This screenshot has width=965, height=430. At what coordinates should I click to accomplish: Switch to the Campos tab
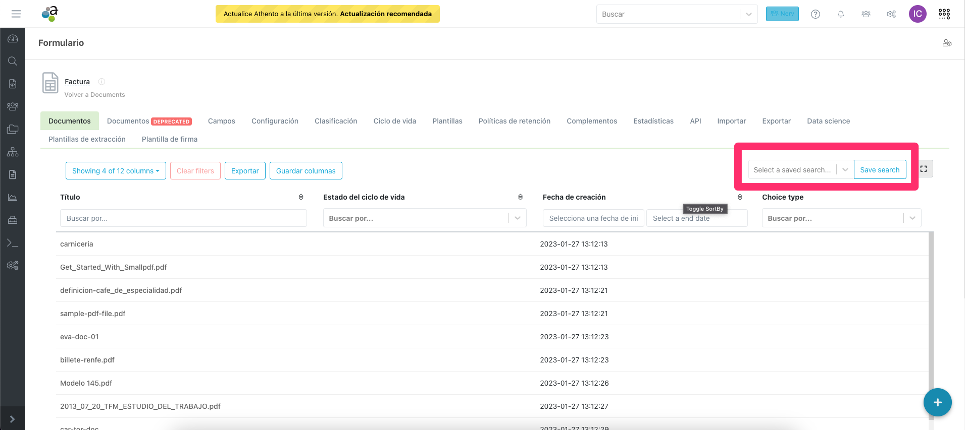tap(222, 121)
